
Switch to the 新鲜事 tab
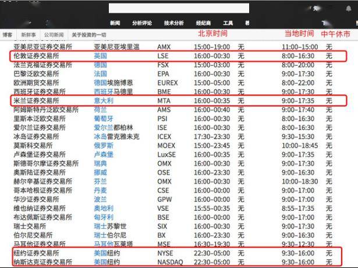29,35
